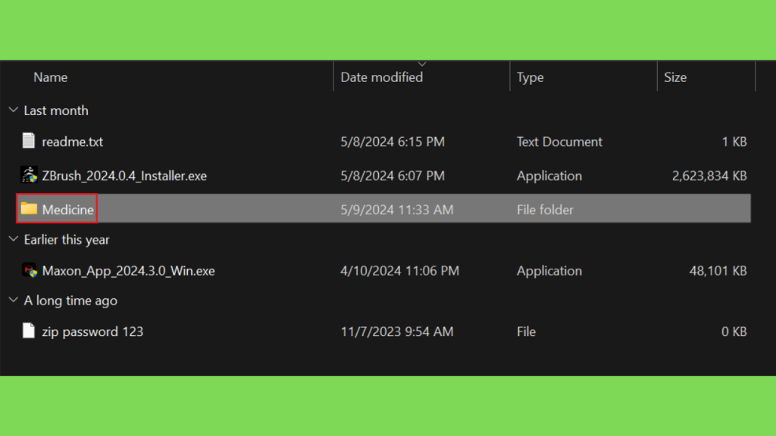Click the zip password 123 file name
776x436 pixels.
pyautogui.click(x=92, y=332)
